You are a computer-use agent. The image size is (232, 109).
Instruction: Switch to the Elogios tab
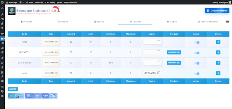click(x=172, y=22)
